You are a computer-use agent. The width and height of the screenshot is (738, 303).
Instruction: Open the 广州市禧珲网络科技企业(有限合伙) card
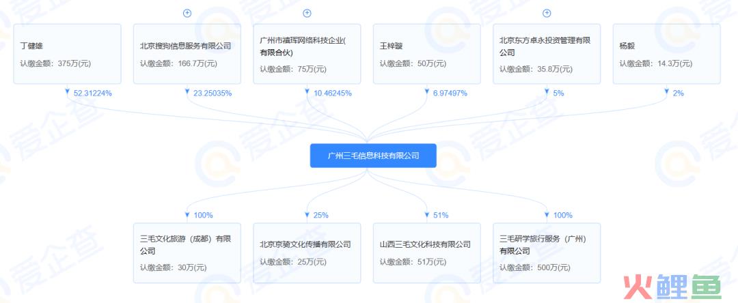[x=307, y=54]
